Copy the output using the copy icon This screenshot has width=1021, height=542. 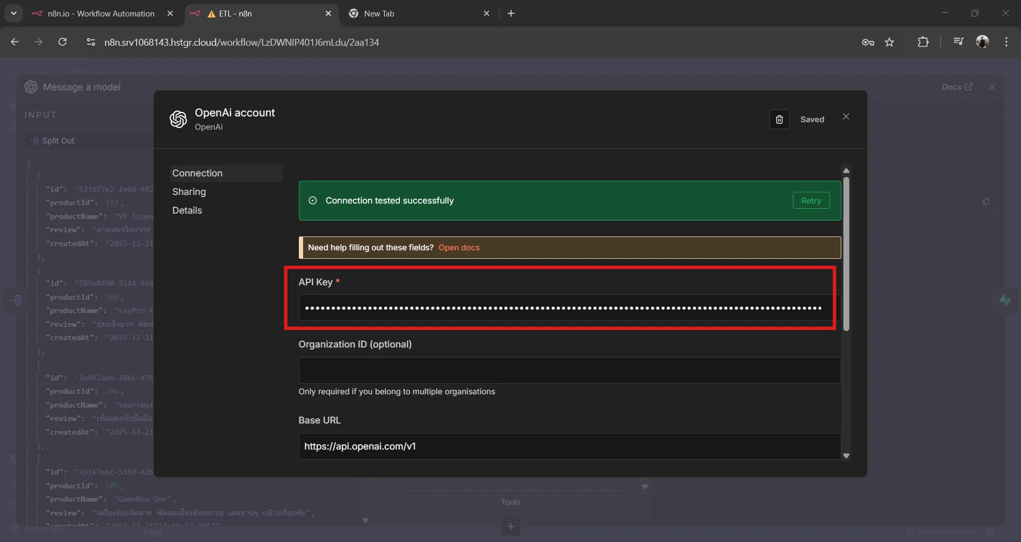pyautogui.click(x=986, y=202)
